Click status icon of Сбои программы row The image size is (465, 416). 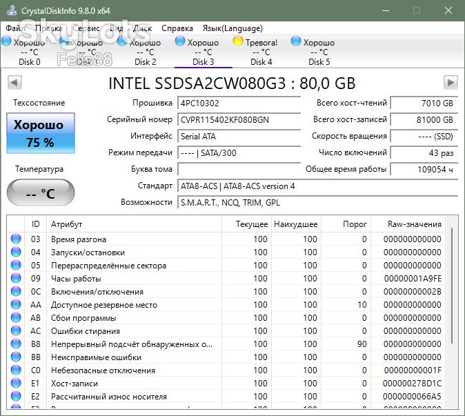[x=16, y=318]
